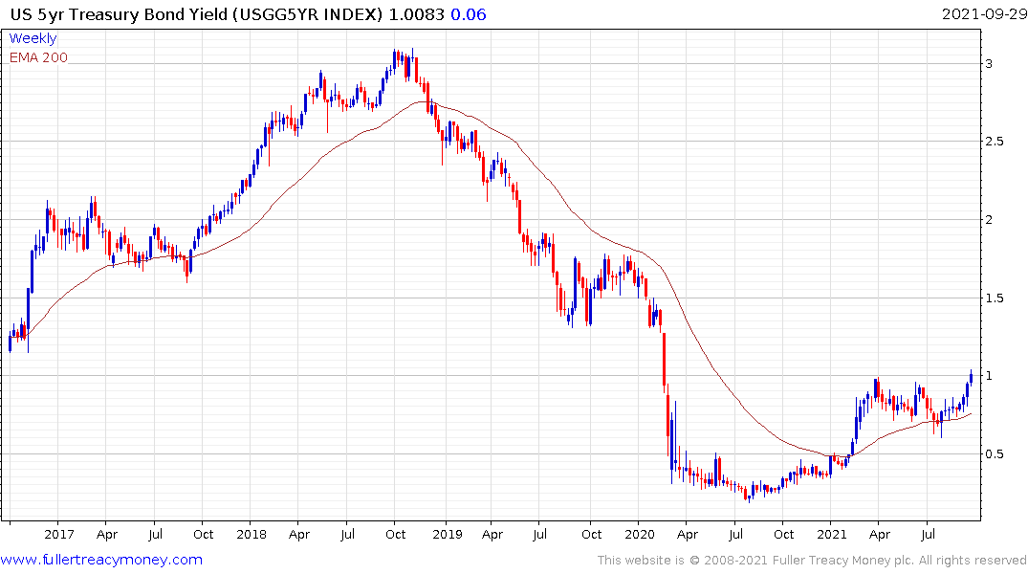Click the 1.5 value on yield axis

pyautogui.click(x=995, y=298)
